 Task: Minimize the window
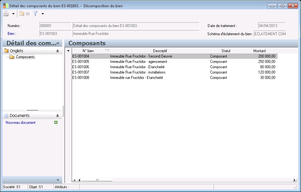[x=272, y=6]
